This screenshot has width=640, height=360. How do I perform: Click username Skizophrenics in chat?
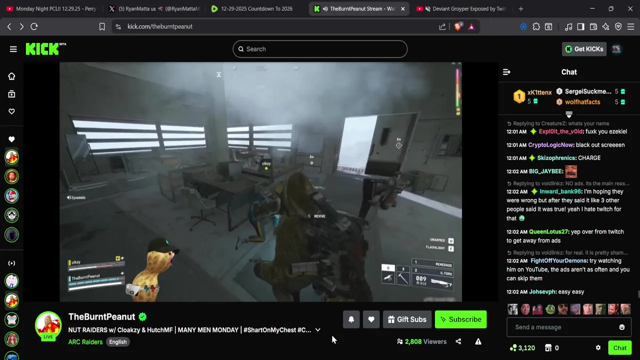pyautogui.click(x=556, y=158)
